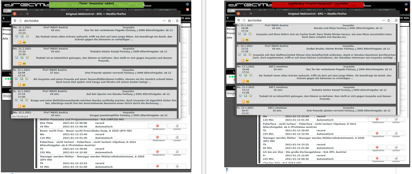Screen dimensions: 412x174
Task: Expand page actions dots in left Firefox window
Action: click(x=164, y=21)
